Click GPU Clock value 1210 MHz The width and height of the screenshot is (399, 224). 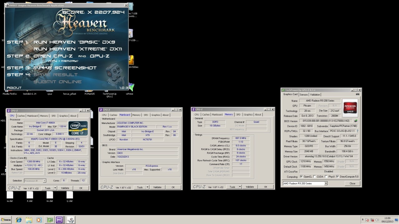[x=306, y=161]
